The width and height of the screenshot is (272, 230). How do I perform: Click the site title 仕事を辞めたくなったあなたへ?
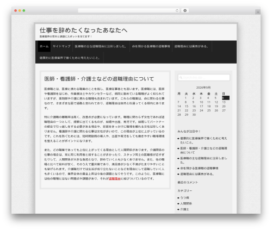pyautogui.click(x=83, y=30)
